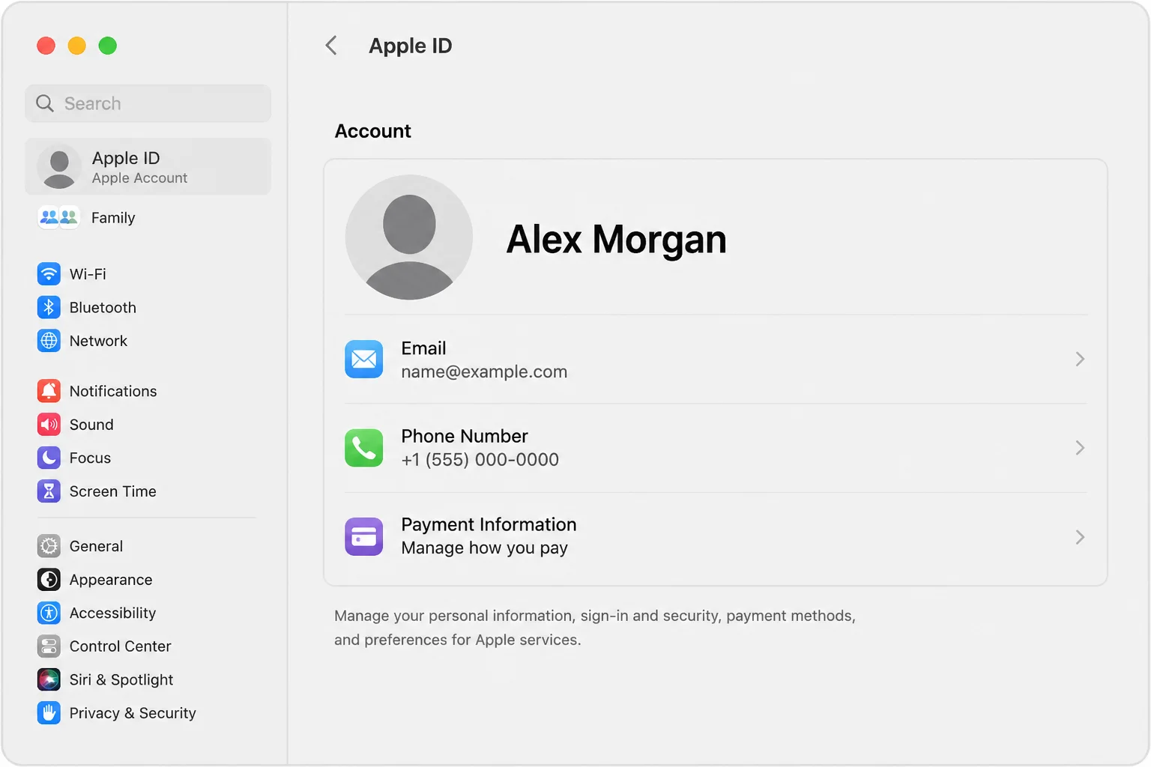Click the Search input field
The width and height of the screenshot is (1151, 767).
[x=148, y=103]
